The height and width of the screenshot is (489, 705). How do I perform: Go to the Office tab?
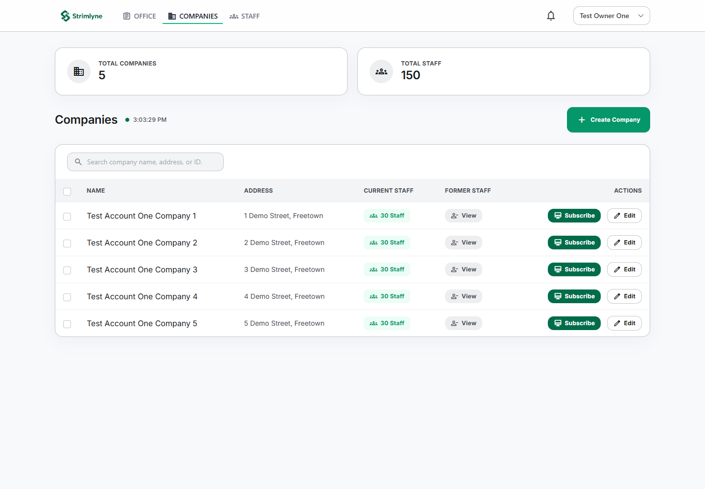coord(140,16)
